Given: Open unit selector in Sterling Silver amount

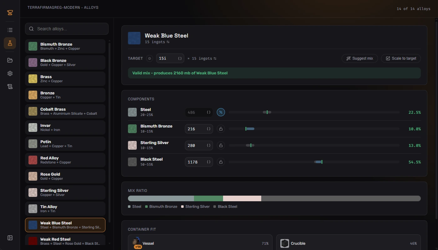Looking at the screenshot, I should 209,145.
